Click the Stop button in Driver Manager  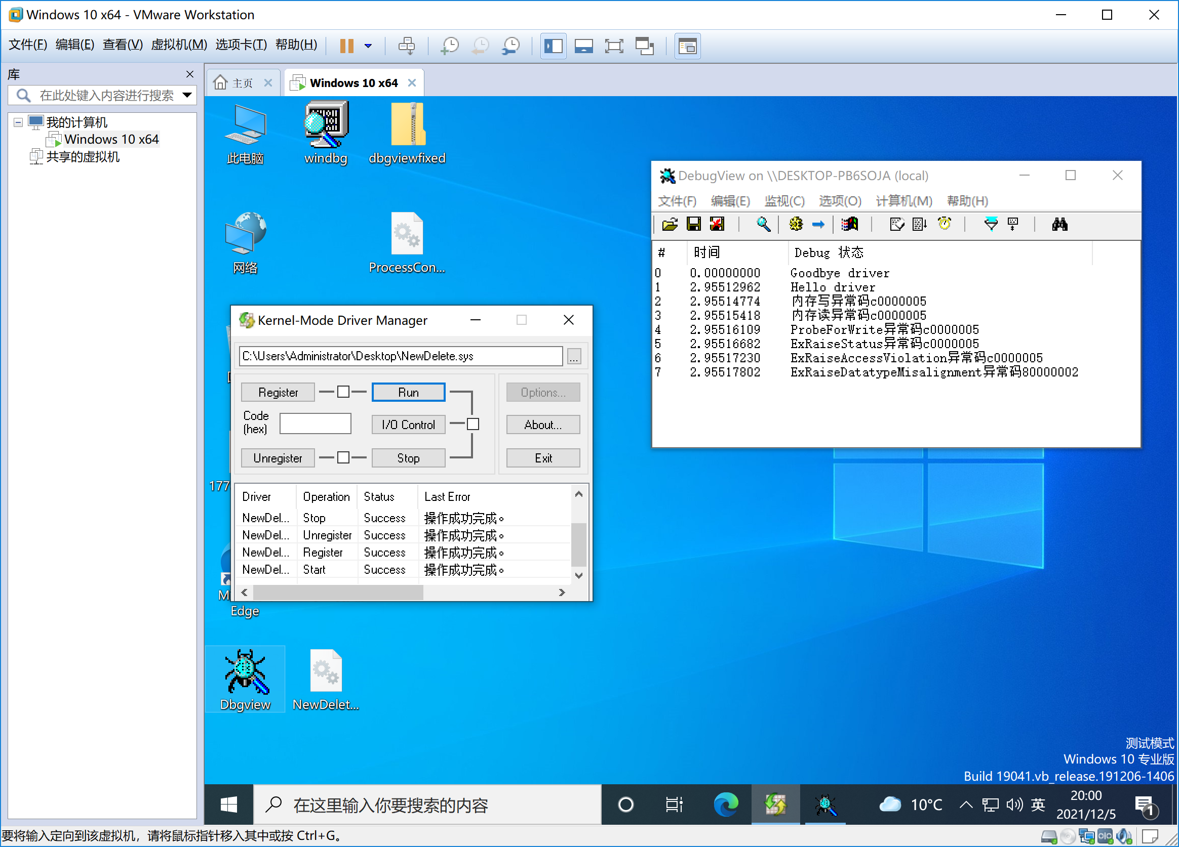pos(408,457)
